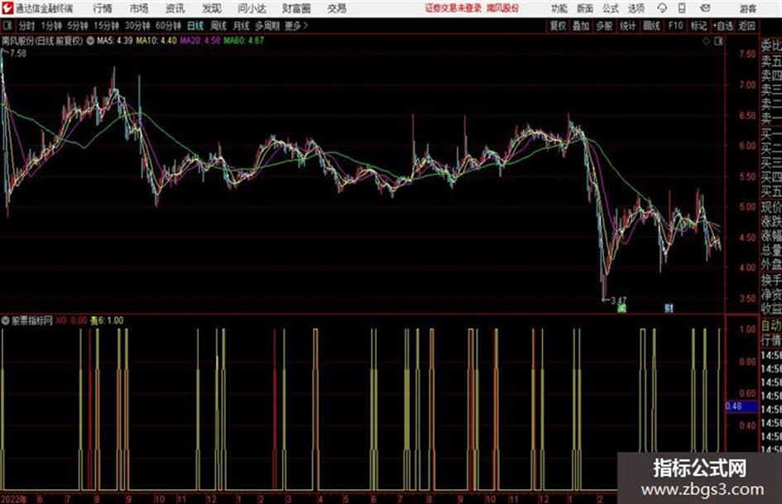
Task: Click the 统计 statistics button
Action: [627, 26]
